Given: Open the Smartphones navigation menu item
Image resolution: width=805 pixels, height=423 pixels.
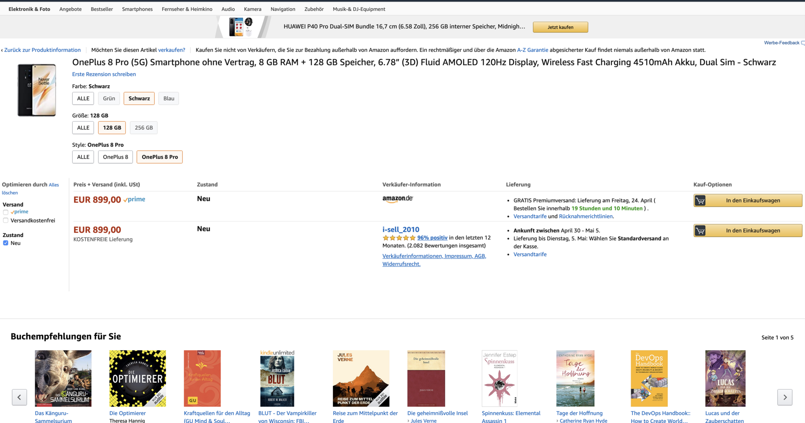Looking at the screenshot, I should pyautogui.click(x=137, y=9).
